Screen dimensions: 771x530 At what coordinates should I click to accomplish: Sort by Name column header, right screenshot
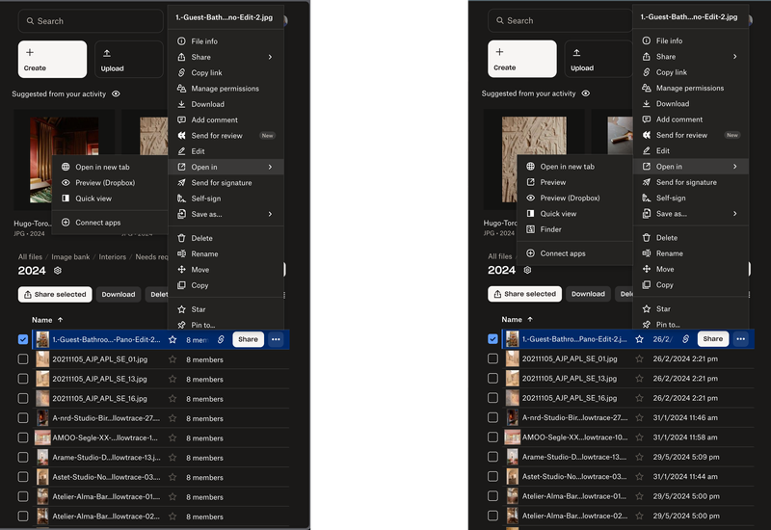[518, 320]
